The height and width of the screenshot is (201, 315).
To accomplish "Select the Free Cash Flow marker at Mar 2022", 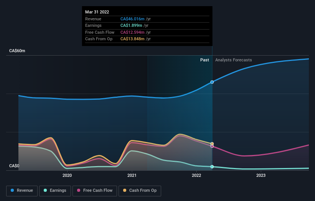I will click(212, 146).
